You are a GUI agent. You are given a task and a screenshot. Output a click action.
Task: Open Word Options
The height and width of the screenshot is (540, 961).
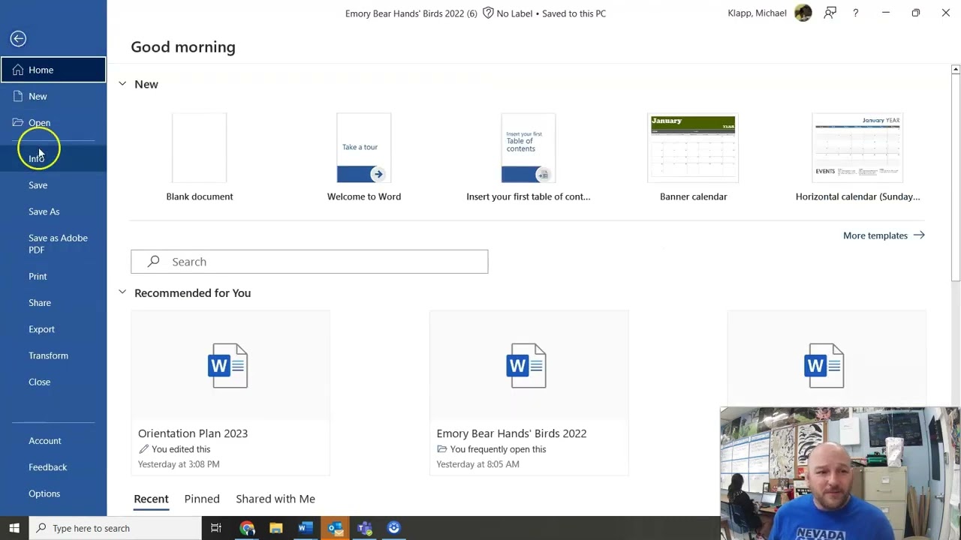tap(53, 493)
